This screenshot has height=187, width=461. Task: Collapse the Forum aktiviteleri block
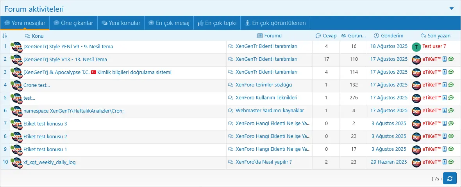(452, 8)
